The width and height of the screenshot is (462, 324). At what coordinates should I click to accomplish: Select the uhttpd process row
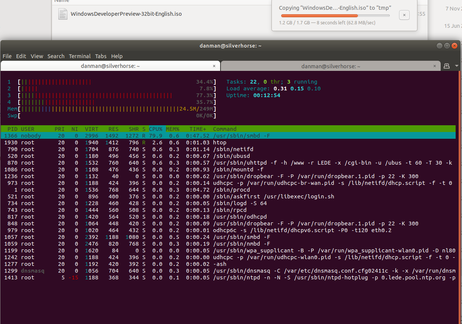(228, 163)
